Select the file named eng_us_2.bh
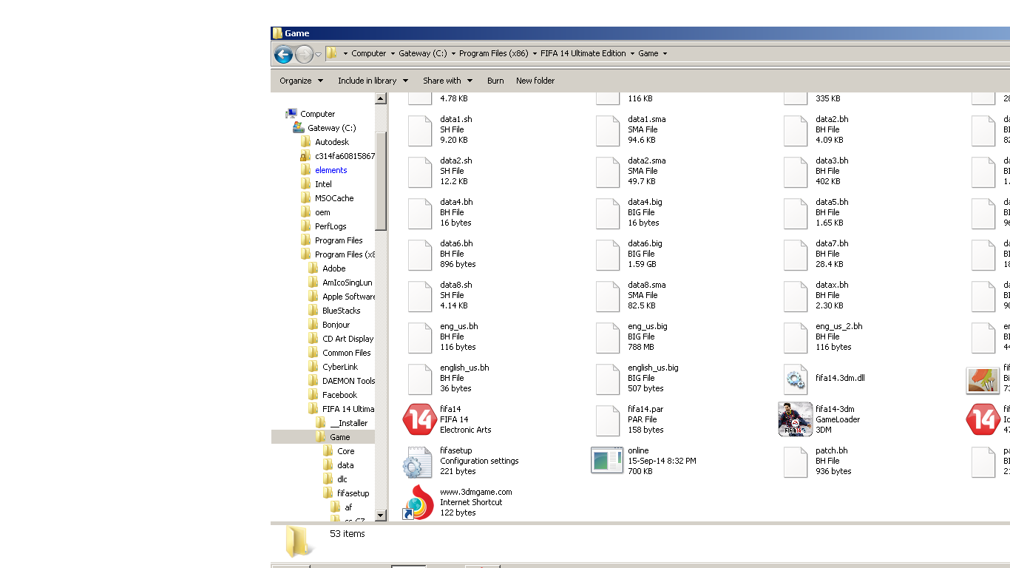The height and width of the screenshot is (568, 1010). [x=838, y=326]
